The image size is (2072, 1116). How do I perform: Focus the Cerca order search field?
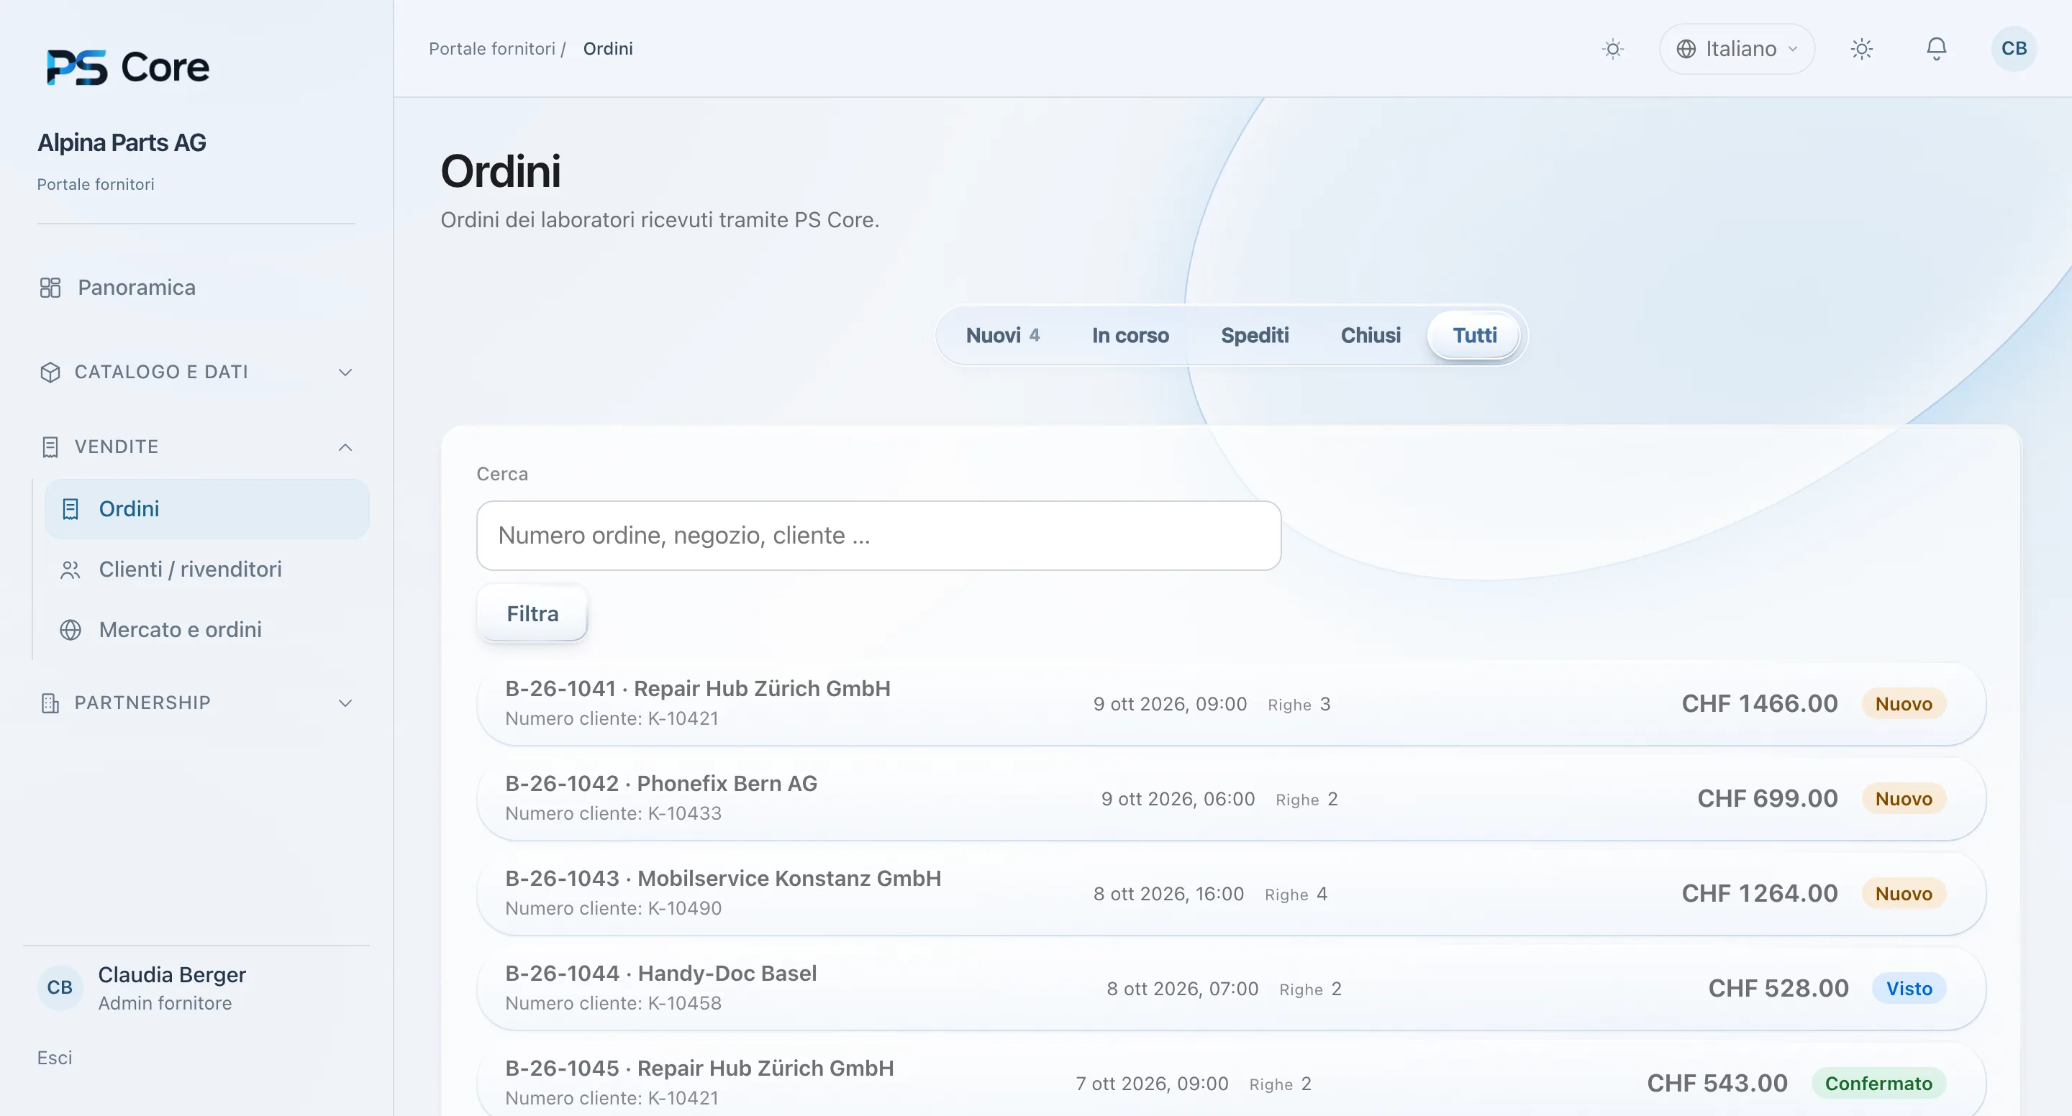878,536
